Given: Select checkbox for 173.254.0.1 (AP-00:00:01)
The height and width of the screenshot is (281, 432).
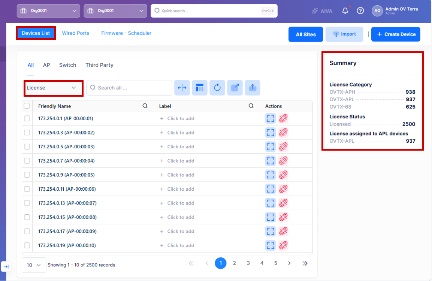Looking at the screenshot, I should coord(27,118).
